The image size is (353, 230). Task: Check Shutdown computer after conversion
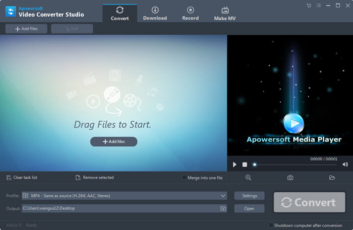tap(271, 225)
